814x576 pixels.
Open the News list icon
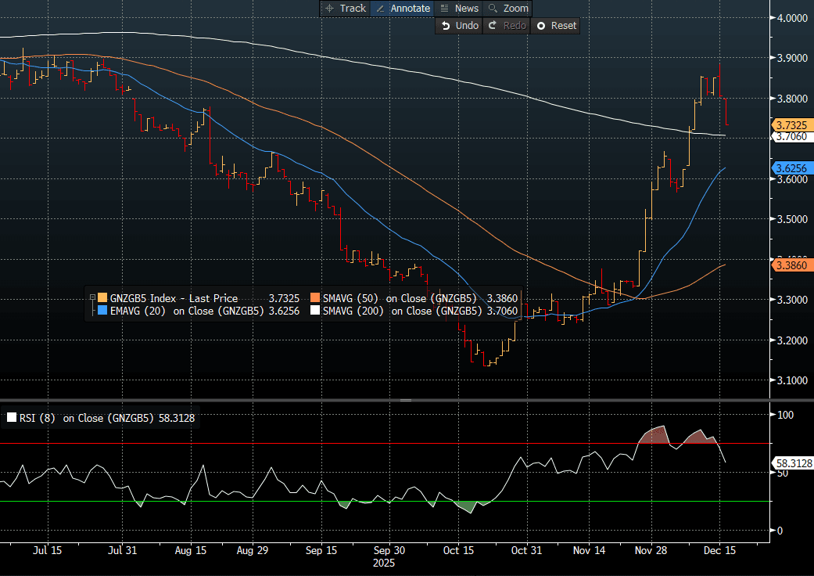coord(445,9)
